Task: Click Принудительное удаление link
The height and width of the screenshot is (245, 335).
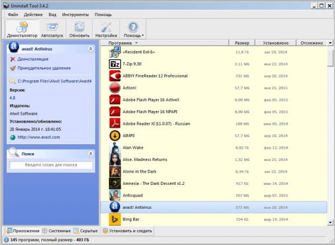Action: tap(44, 68)
